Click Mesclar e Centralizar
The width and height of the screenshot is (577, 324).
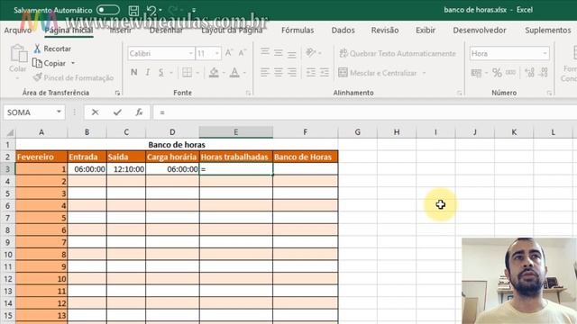(x=378, y=73)
